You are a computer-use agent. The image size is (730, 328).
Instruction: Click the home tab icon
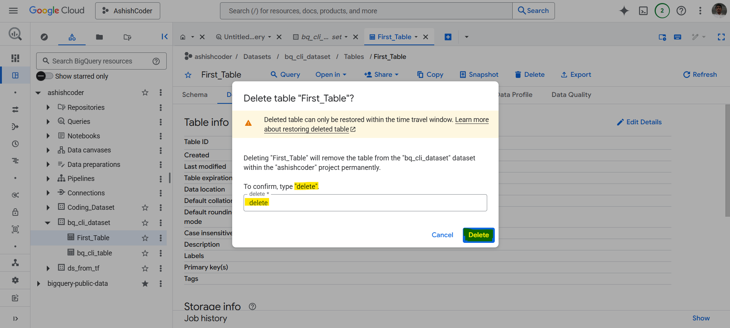tap(183, 37)
